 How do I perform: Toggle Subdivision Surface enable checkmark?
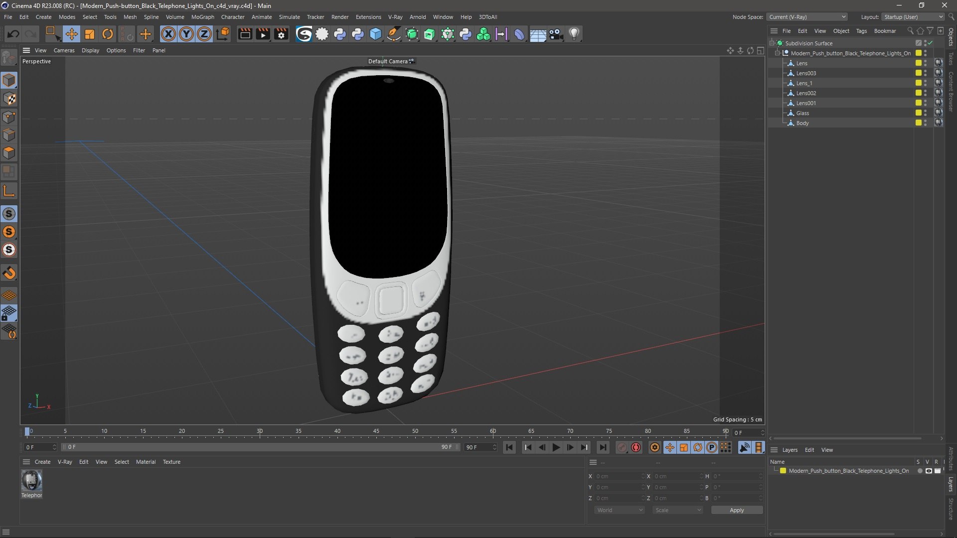930,43
